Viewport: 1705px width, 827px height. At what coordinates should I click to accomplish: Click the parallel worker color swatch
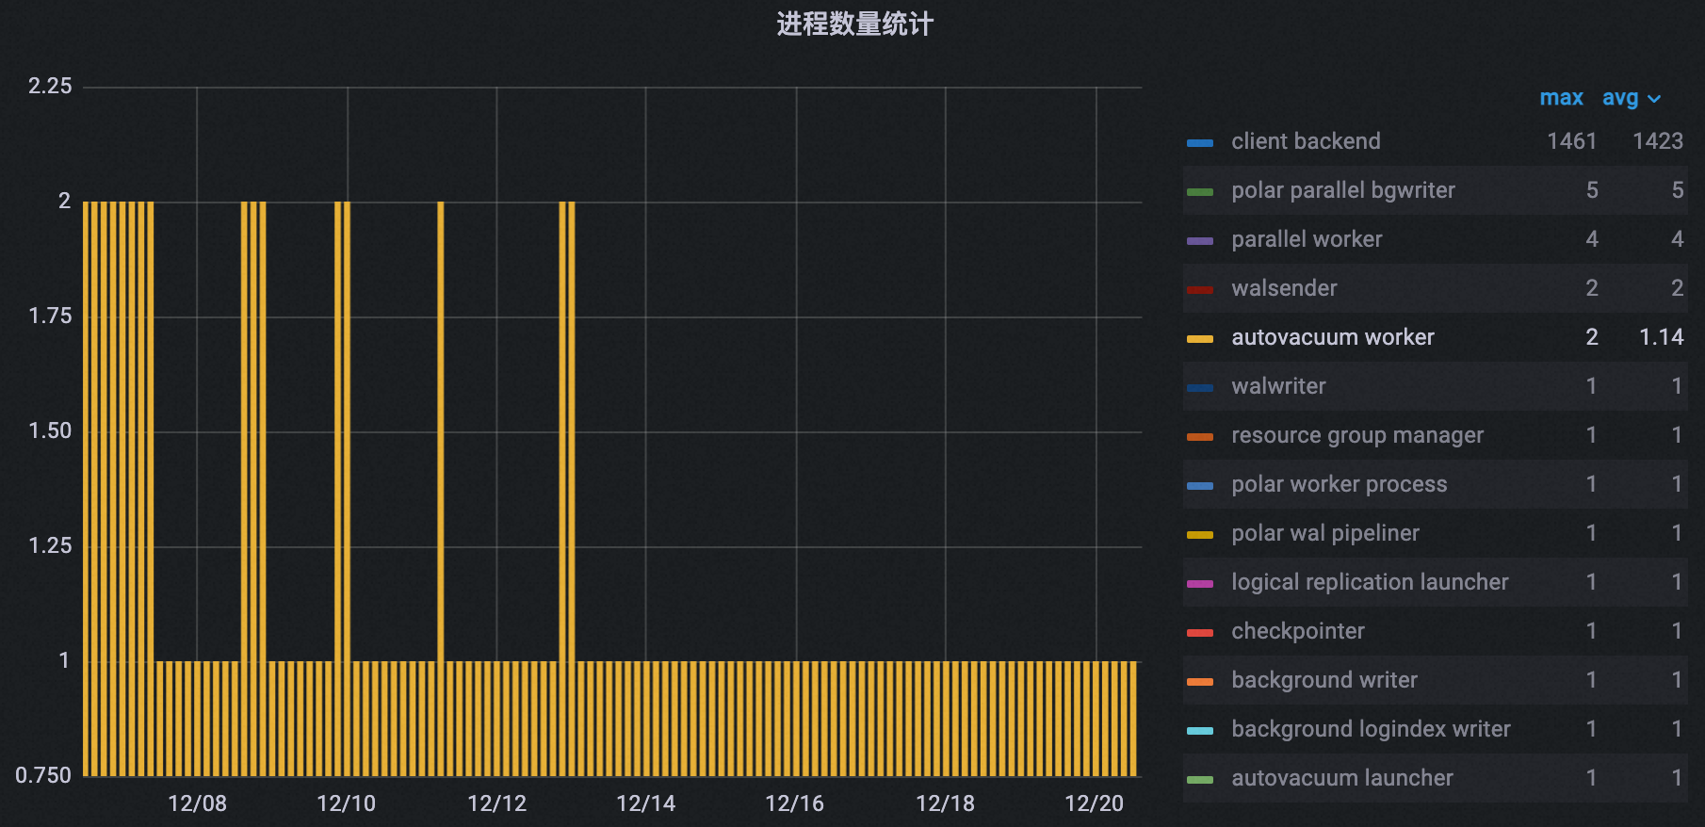[1200, 241]
